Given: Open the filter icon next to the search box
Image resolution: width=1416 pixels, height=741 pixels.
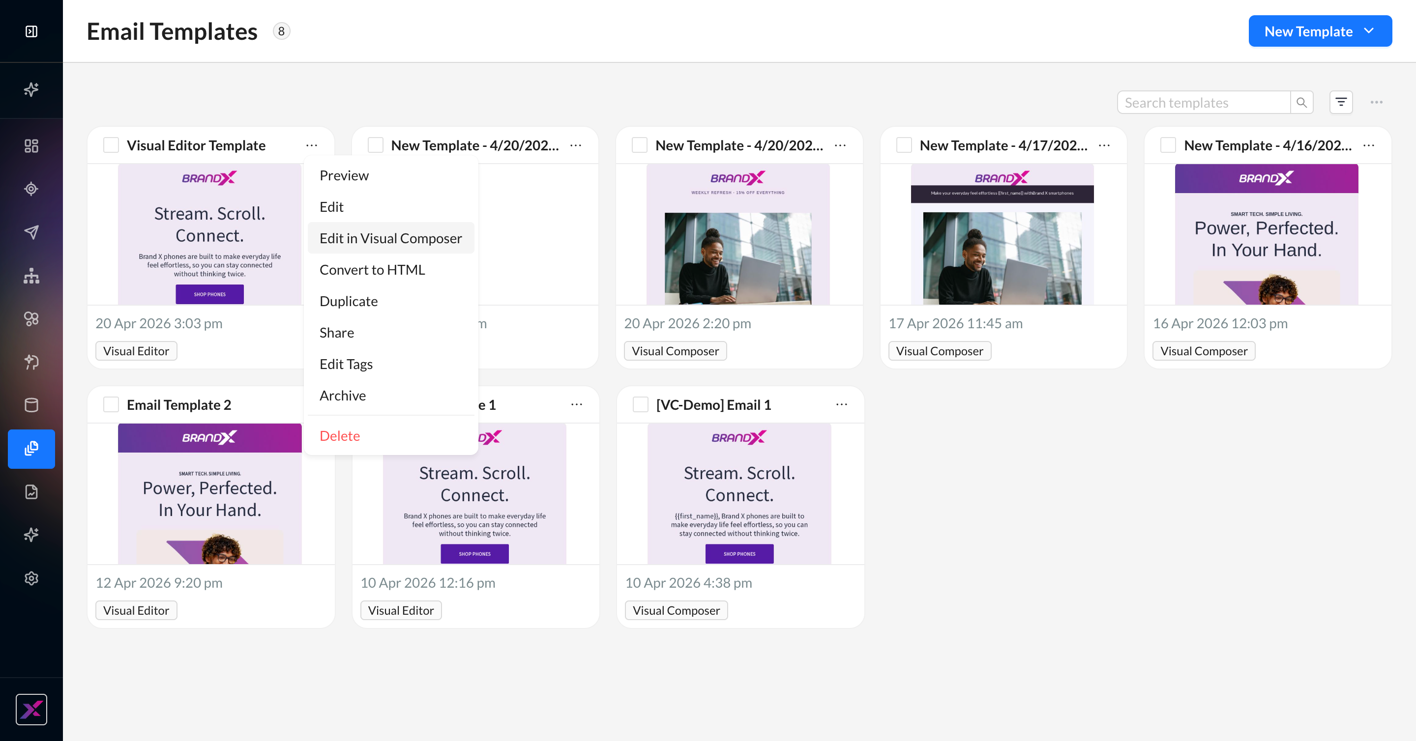Looking at the screenshot, I should (1341, 103).
